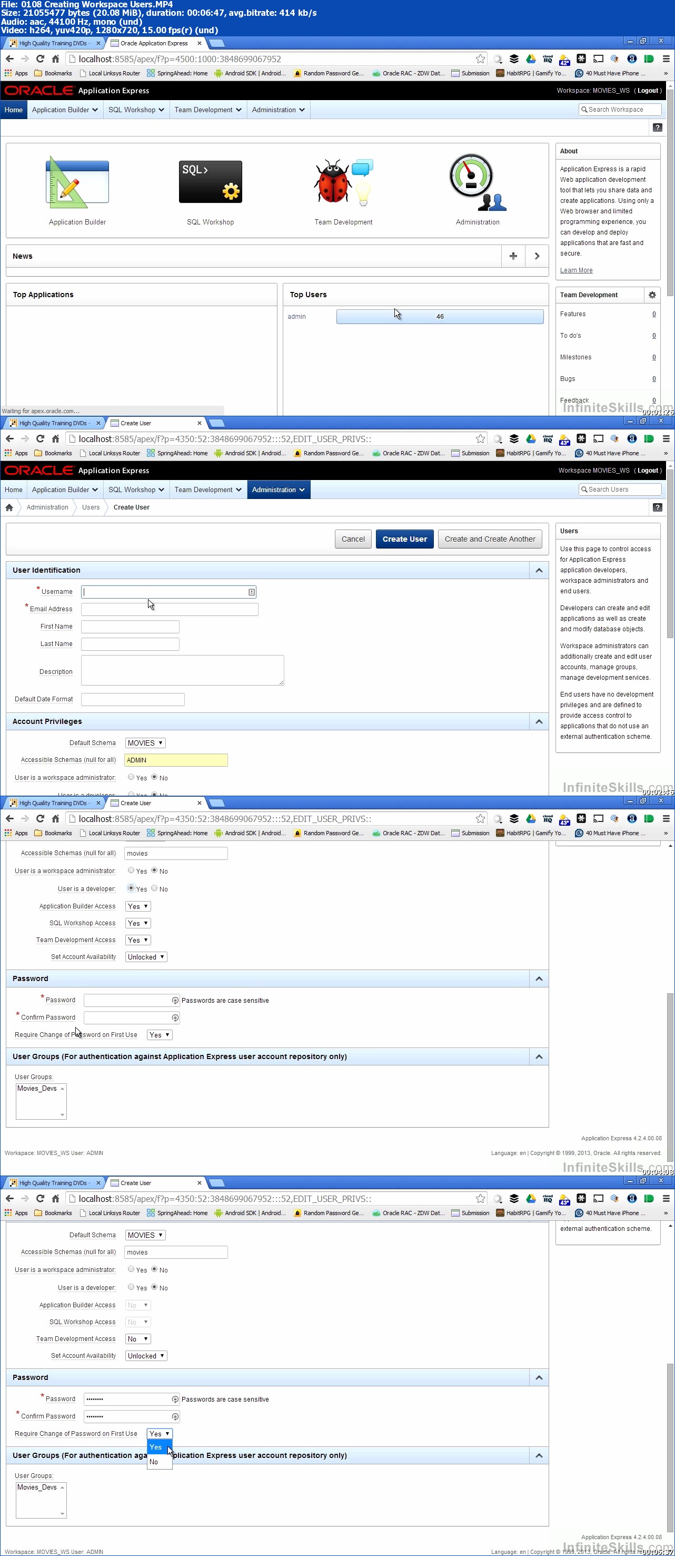Image resolution: width=675 pixels, height=1556 pixels.
Task: Collapse the Account Privileges section
Action: coord(539,721)
